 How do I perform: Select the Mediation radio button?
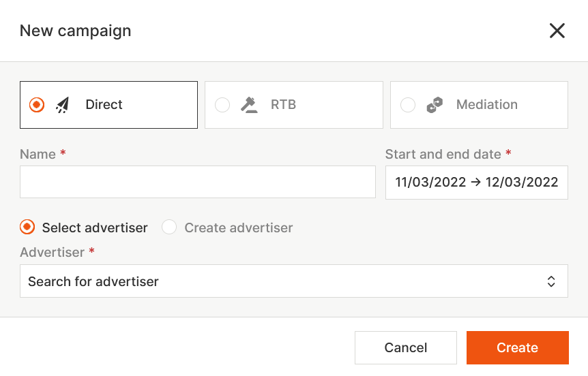coord(408,105)
